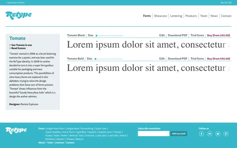Go to the Showcase section
Image resolution: width=237 pixels, height=148 pixels.
160,16
